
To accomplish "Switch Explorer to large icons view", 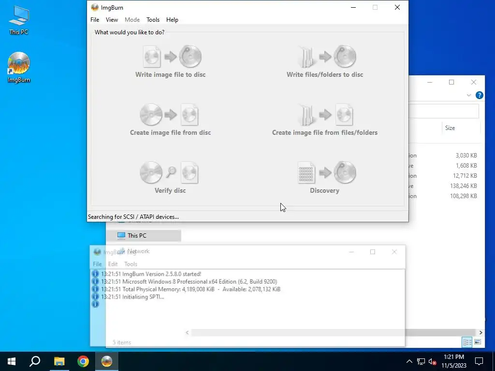I will pos(478,342).
